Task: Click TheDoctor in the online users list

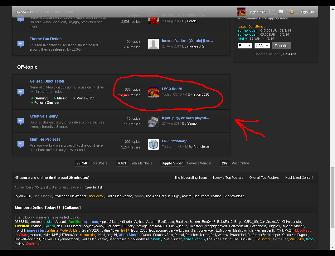Action: 96,196
